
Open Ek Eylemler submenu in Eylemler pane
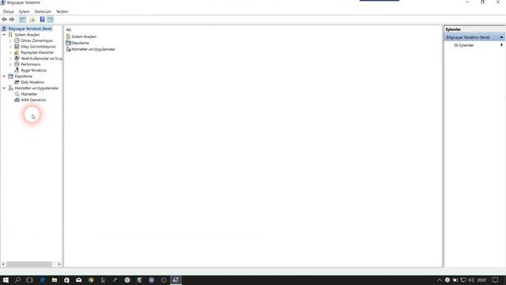click(x=464, y=45)
